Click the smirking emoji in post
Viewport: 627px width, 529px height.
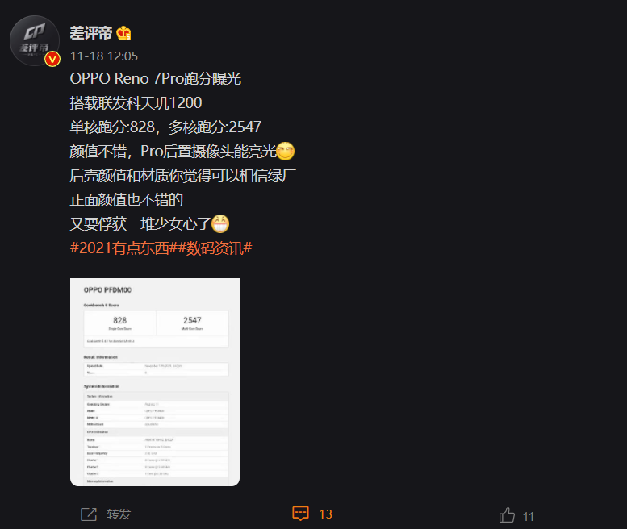(x=286, y=152)
